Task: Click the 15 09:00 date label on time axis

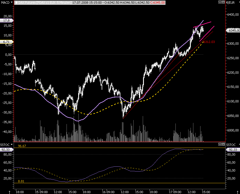Action: tap(41, 192)
